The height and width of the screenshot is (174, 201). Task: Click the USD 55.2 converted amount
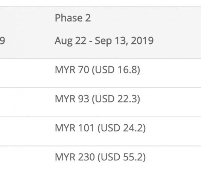(x=122, y=157)
